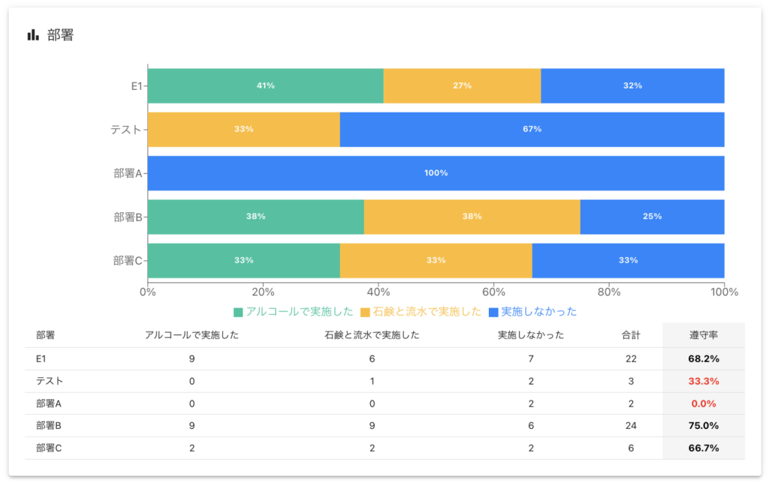Screen dimensions: 769x483
Task: Click the blue legend square for 実施しなかった
Action: (493, 311)
